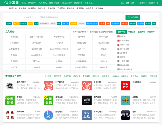
Task: Open the 叶子影院 account logo
Action: click(x=87, y=86)
